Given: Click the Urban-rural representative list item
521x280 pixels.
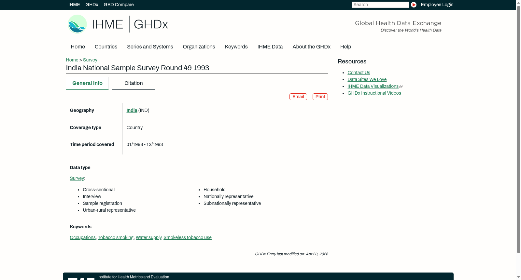Looking at the screenshot, I should point(109,210).
